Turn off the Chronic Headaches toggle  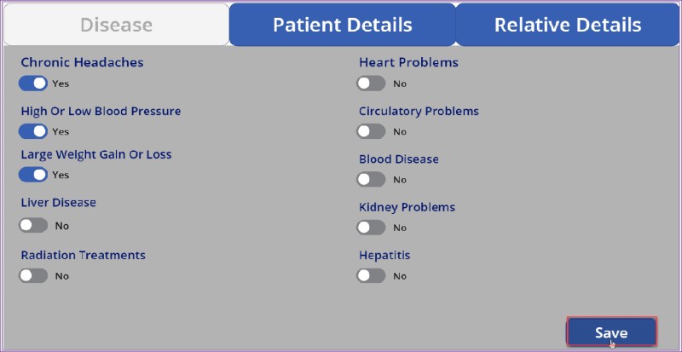(33, 84)
